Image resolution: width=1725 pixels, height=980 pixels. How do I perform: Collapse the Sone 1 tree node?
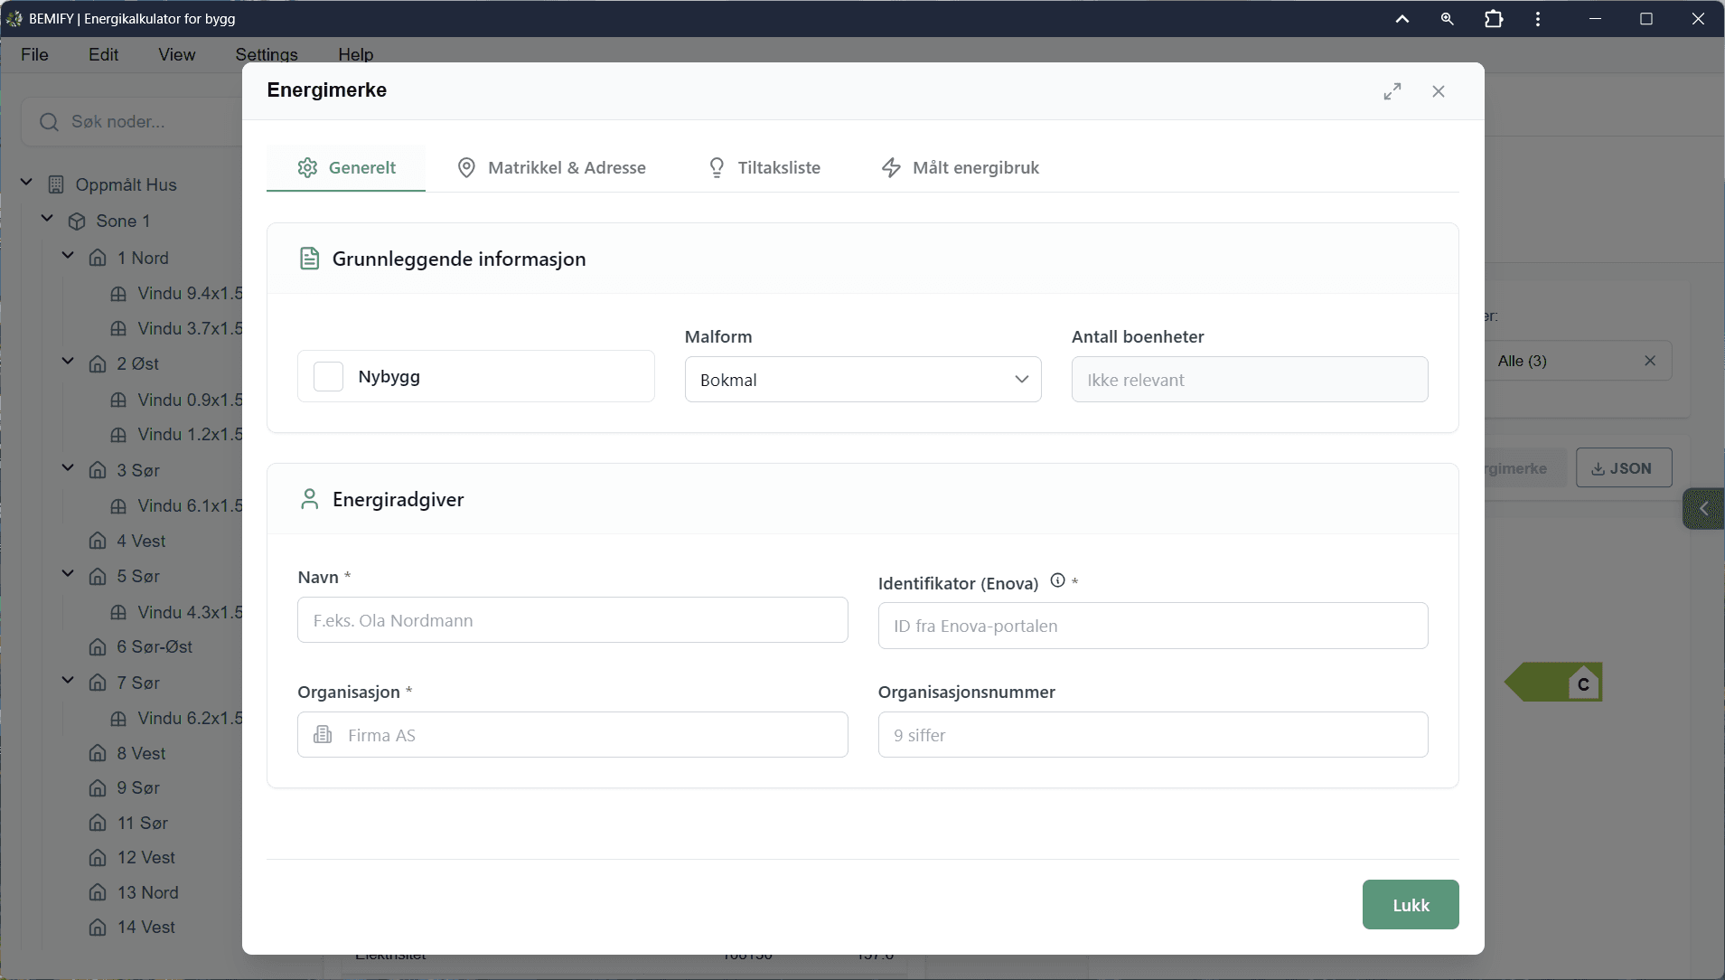(x=48, y=220)
